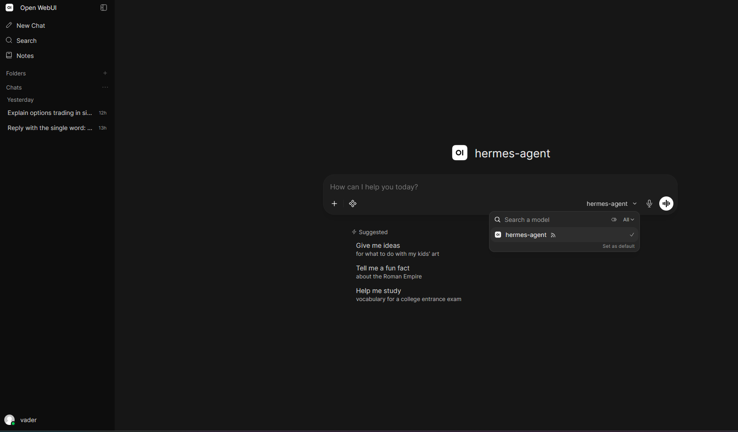This screenshot has height=432, width=738.
Task: Click the magnifier icon in the model search
Action: click(x=498, y=220)
